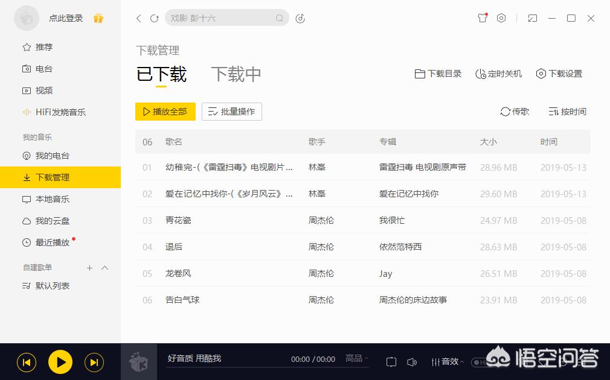Click the user avatar placeholder

click(27, 18)
